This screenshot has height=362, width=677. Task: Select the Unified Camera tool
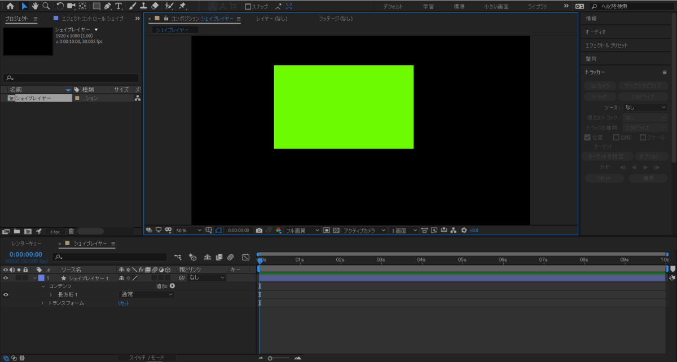click(71, 6)
